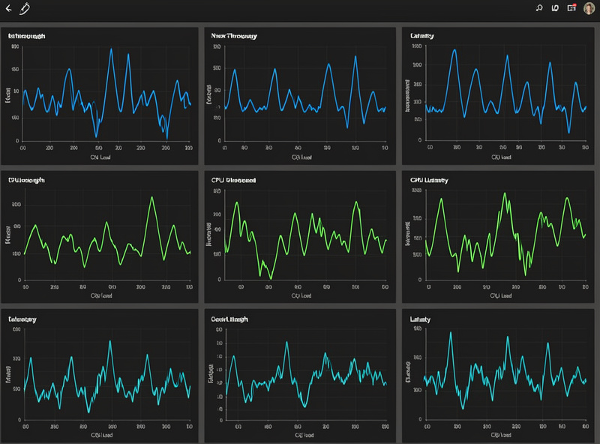Click the icon between search and notifications
This screenshot has height=444, width=600.
(555, 7)
